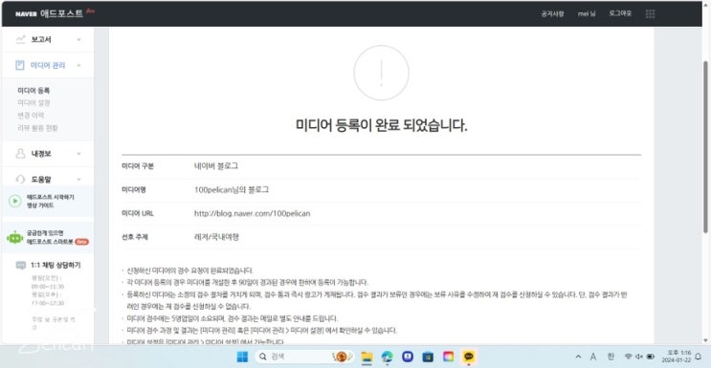Image resolution: width=711 pixels, height=368 pixels.
Task: Click the URL http://blog.naver.com/100pelican
Action: coord(252,213)
